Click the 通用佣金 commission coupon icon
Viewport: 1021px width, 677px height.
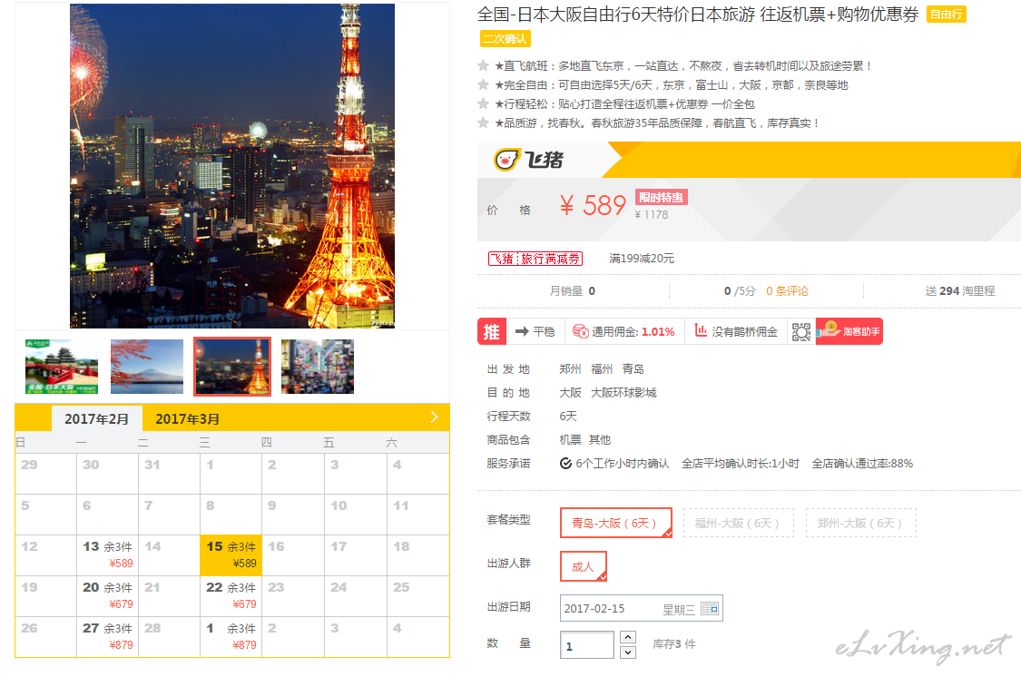point(581,331)
